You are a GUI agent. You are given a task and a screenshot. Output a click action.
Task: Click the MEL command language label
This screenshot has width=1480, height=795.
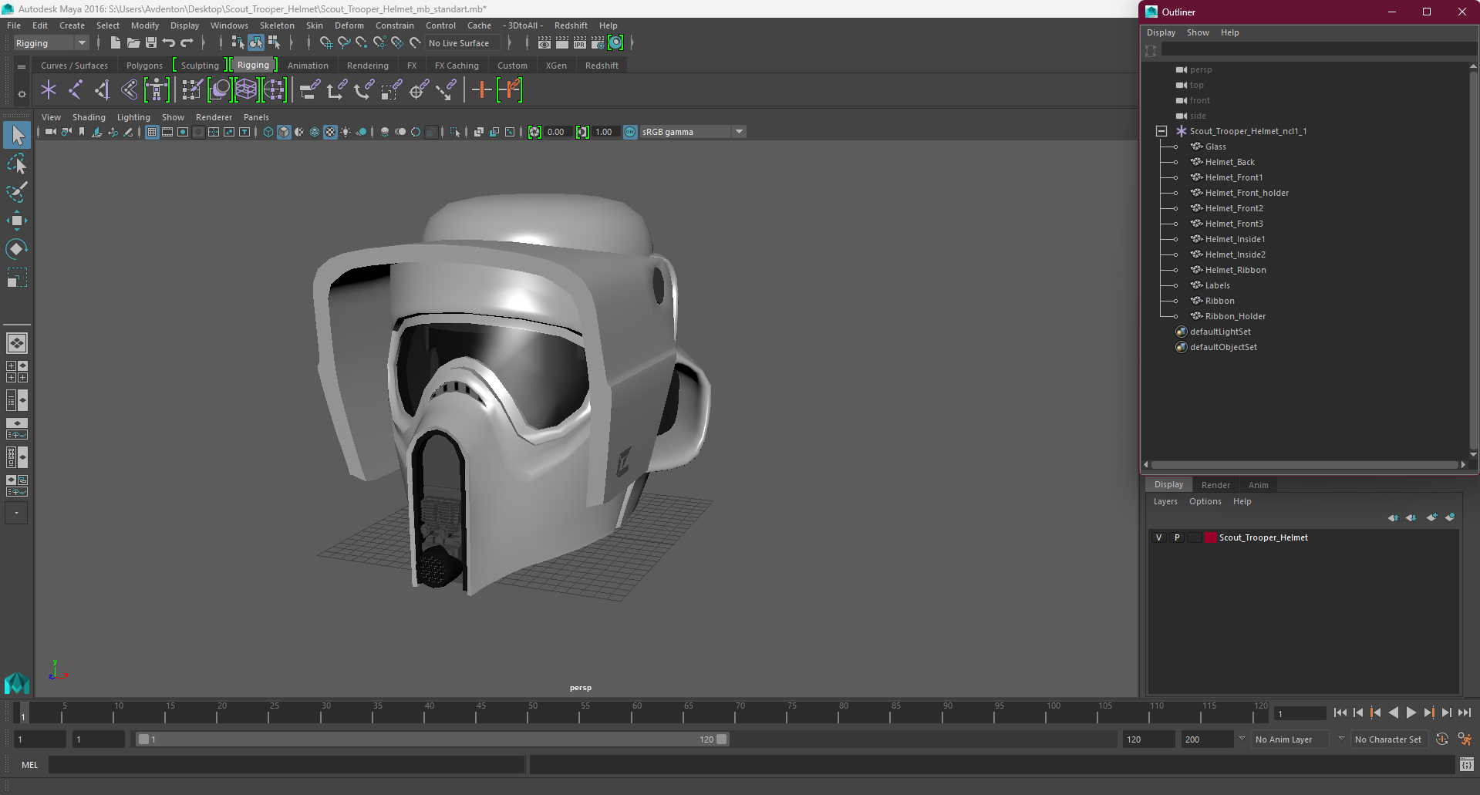pyautogui.click(x=30, y=765)
